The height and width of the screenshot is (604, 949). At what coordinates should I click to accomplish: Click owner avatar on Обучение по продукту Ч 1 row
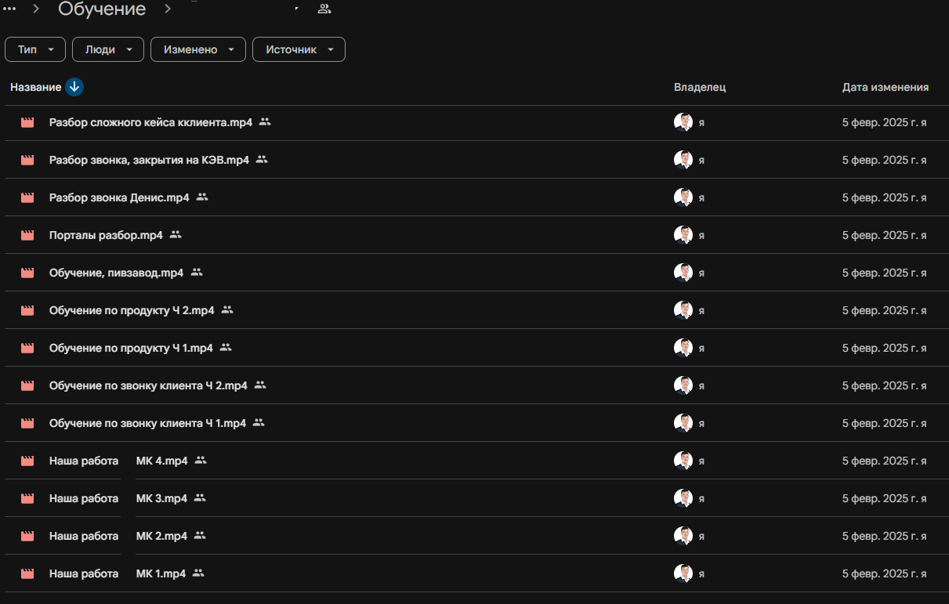(x=683, y=348)
